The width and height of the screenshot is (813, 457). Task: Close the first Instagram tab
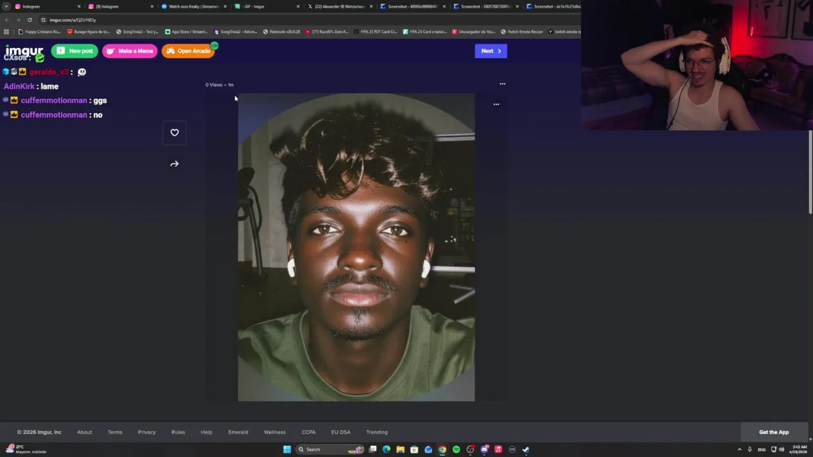(79, 6)
